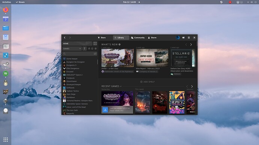This screenshot has height=145, width=259.
Task: Open the user avatar in Steam header
Action: tap(178, 38)
